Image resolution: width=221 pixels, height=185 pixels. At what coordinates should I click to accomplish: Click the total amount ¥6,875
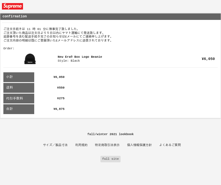point(59,109)
